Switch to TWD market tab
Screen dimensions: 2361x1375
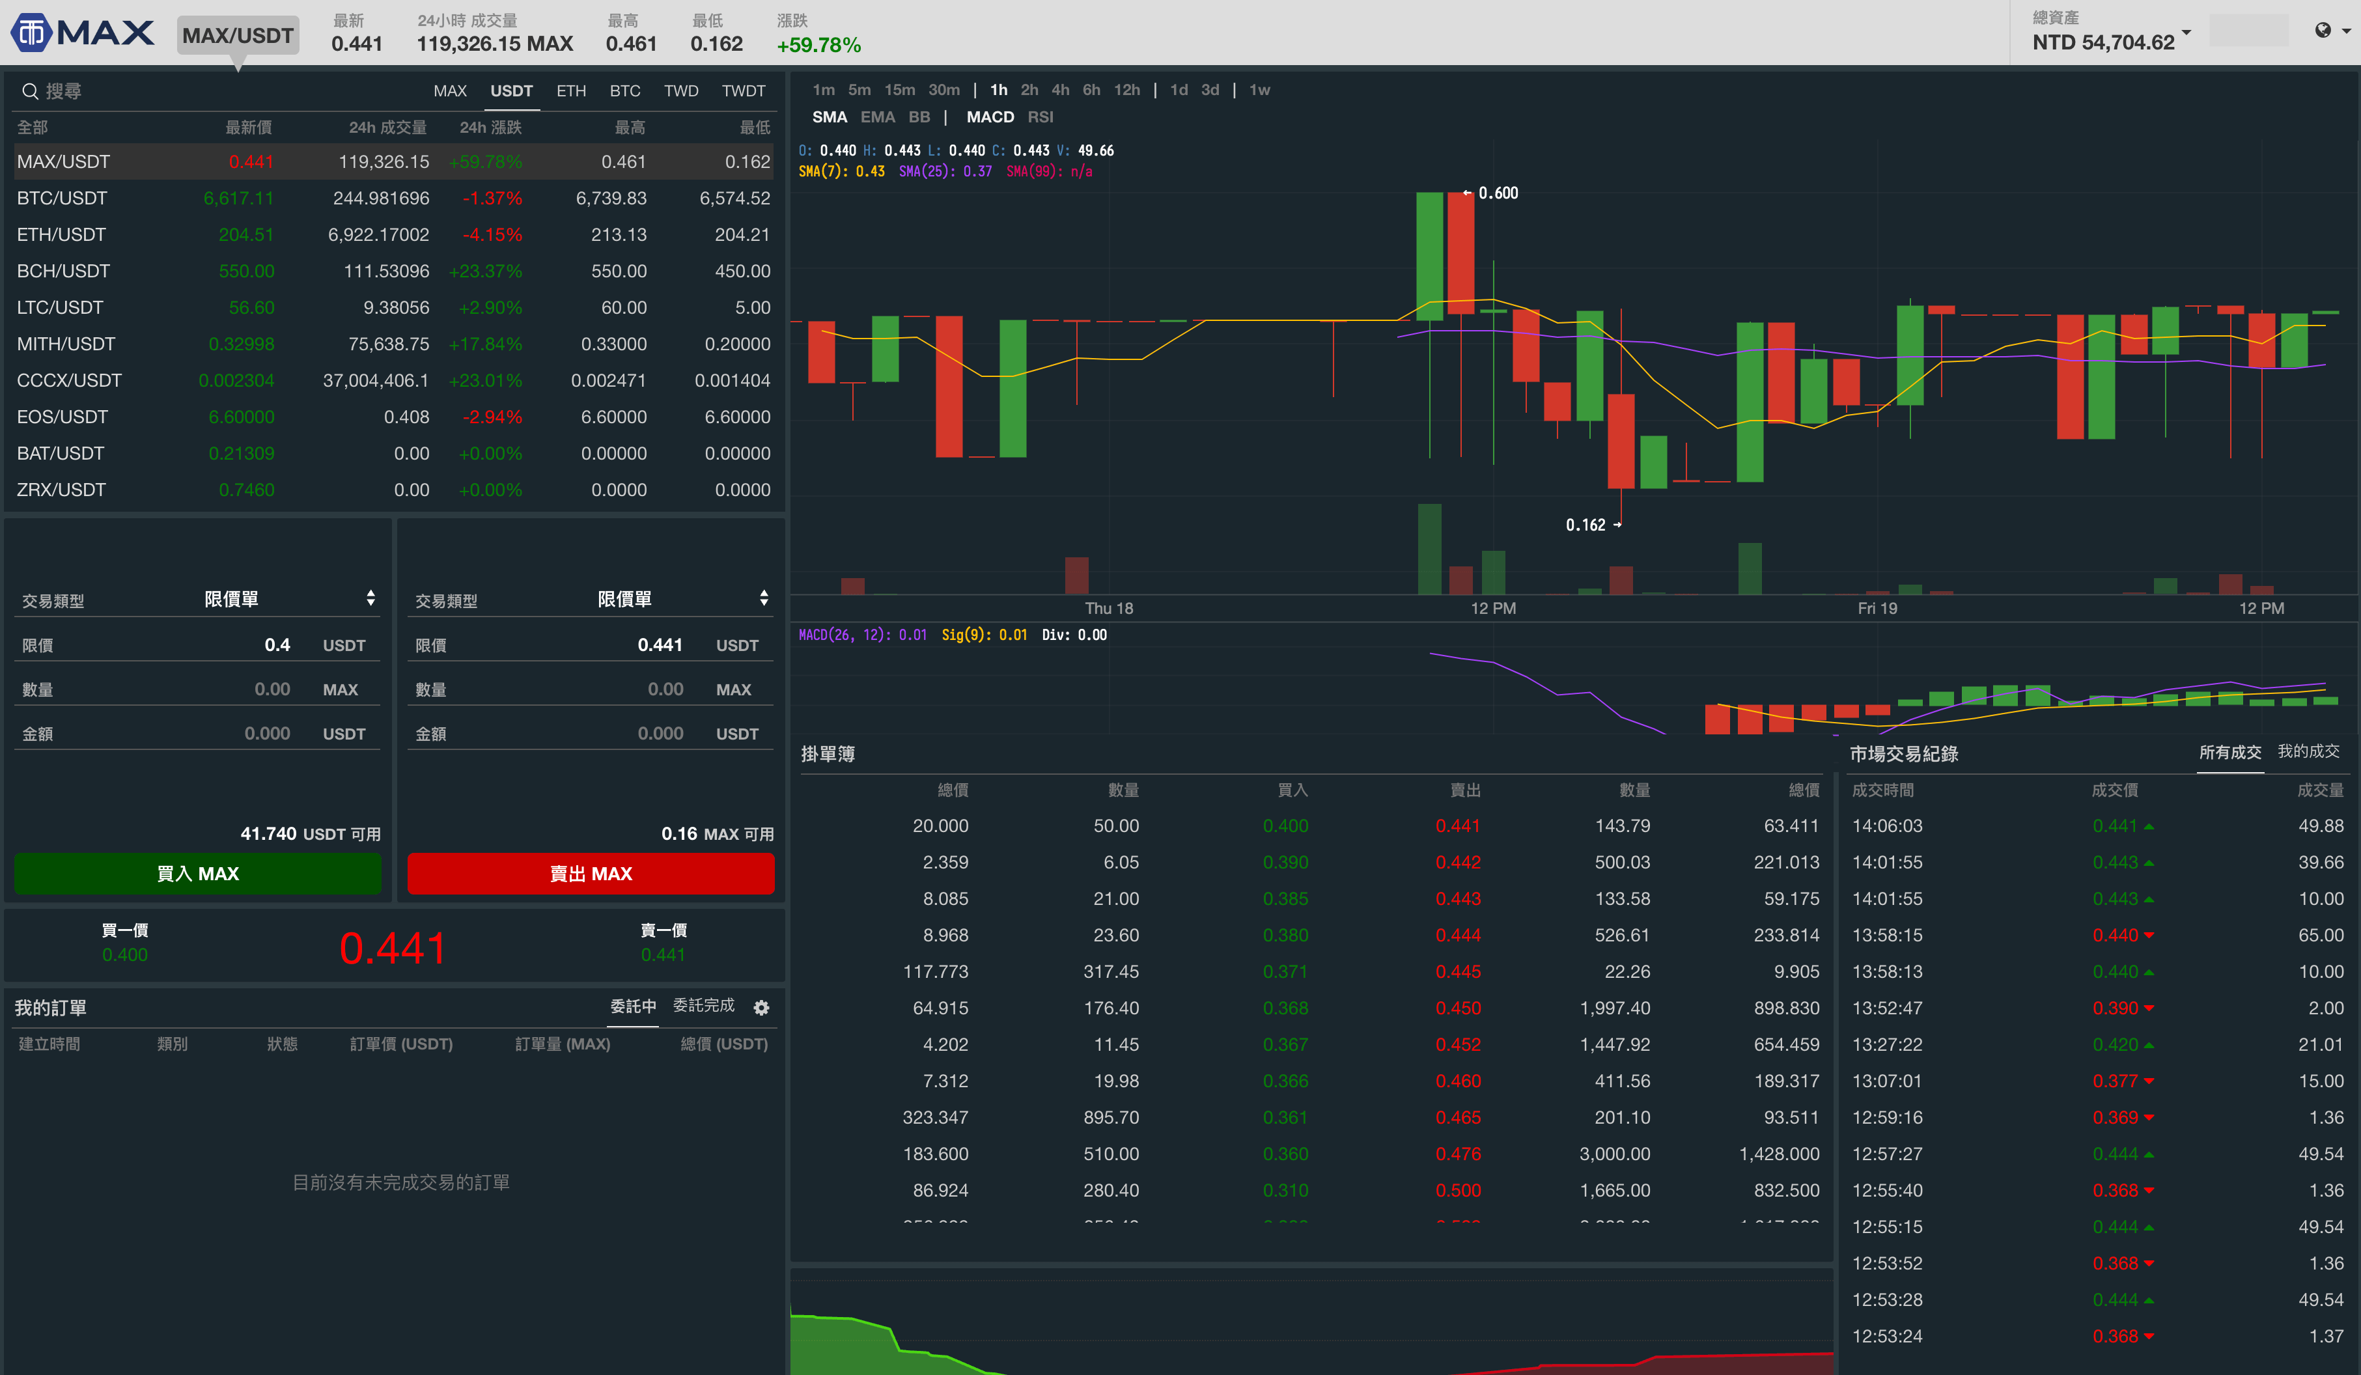(681, 91)
